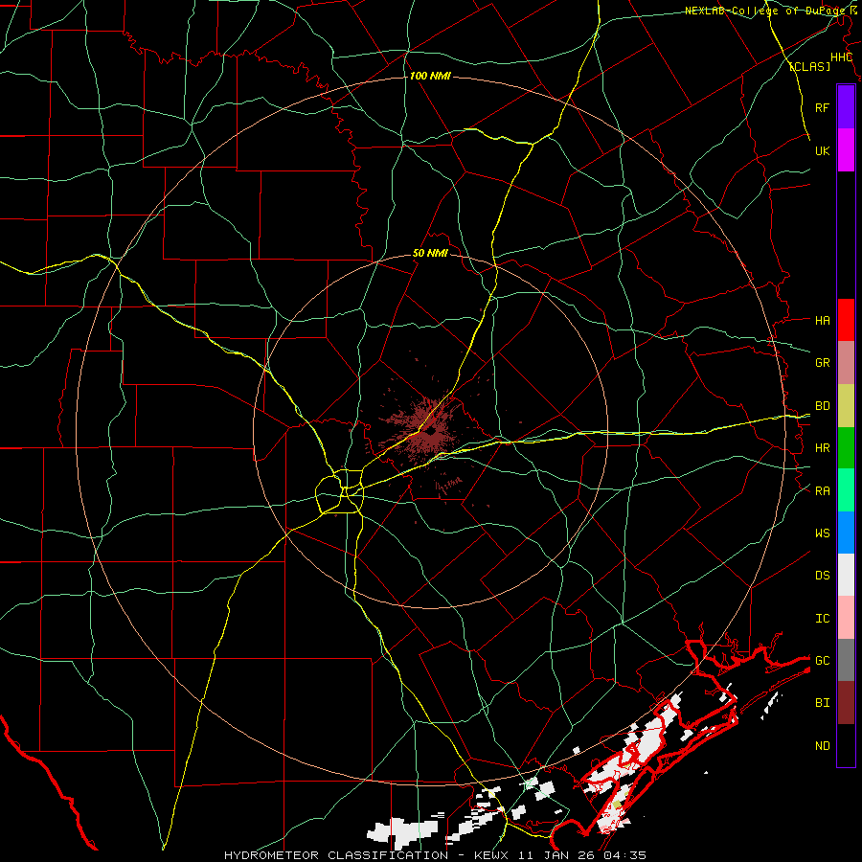Click the 'IC' legend label
This screenshot has height=862, width=862.
click(x=822, y=619)
